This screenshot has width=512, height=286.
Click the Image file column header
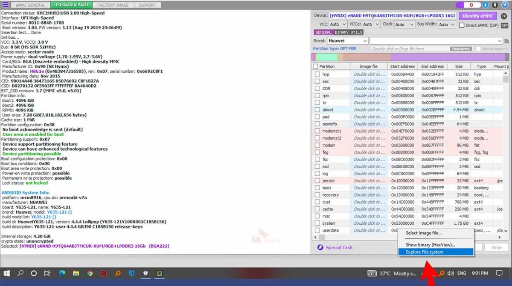(x=369, y=66)
